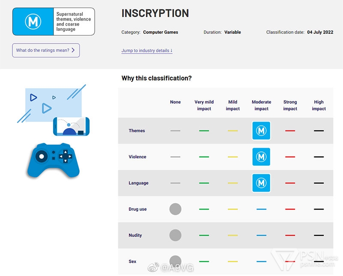This screenshot has height=276, width=343.
Task: Click the grey None circle for Nudity
Action: [x=175, y=235]
